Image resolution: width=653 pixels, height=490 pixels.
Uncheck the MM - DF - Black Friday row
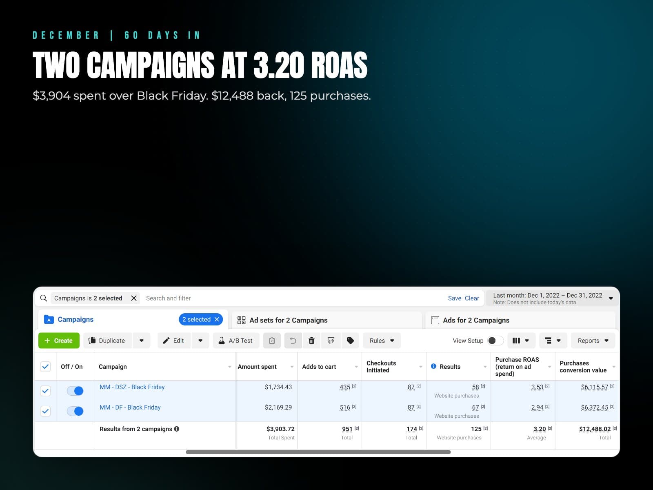tap(45, 411)
